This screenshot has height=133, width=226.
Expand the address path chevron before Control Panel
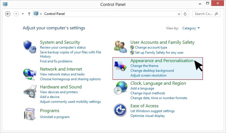coord(41,14)
